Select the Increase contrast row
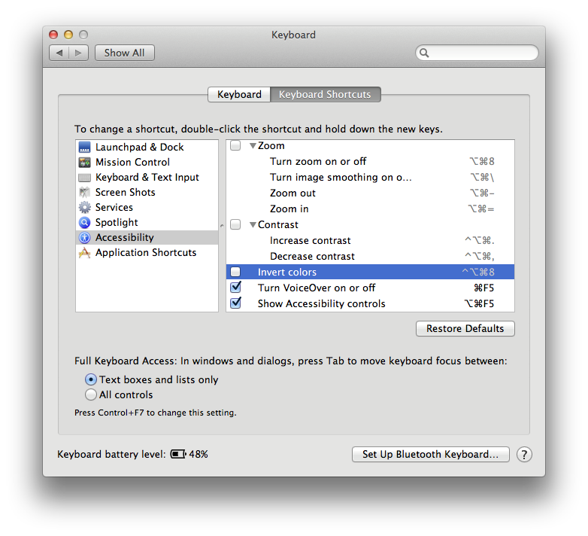This screenshot has height=536, width=588. (x=370, y=240)
